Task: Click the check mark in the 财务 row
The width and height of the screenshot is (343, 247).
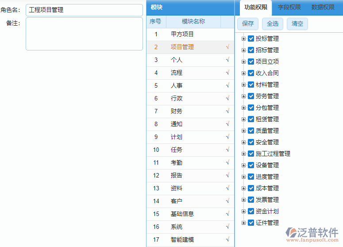Action: (227, 111)
